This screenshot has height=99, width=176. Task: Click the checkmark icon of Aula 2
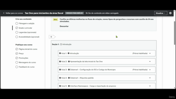click(60, 62)
